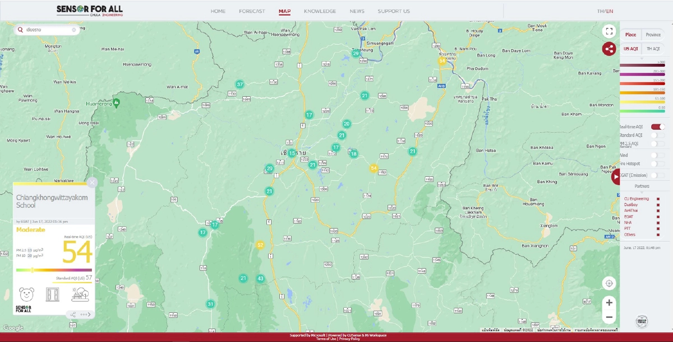Enable the Wind layer toggle
This screenshot has width=673, height=342.
click(657, 154)
